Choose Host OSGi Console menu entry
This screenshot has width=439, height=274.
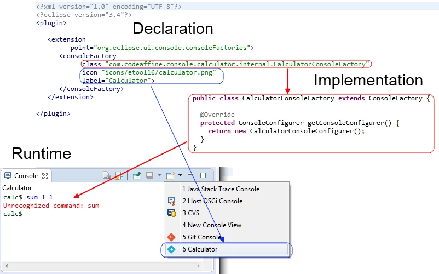click(x=227, y=201)
